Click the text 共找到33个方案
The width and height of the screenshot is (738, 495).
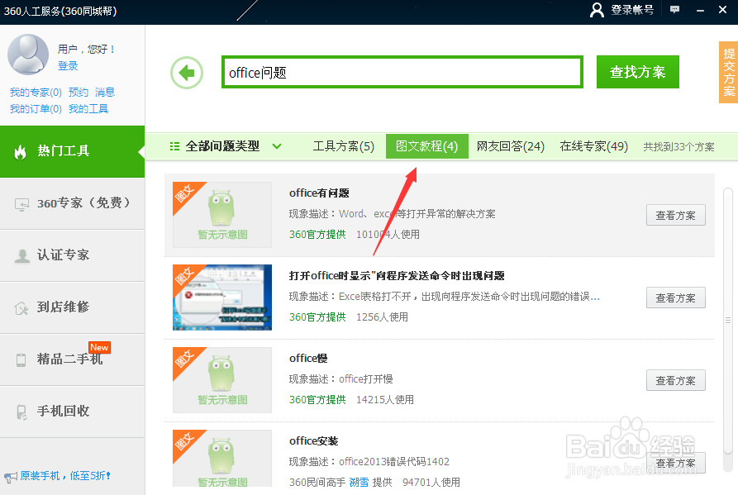(x=678, y=147)
